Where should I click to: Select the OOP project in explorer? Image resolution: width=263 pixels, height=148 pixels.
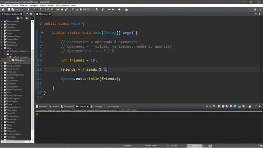point(8,92)
